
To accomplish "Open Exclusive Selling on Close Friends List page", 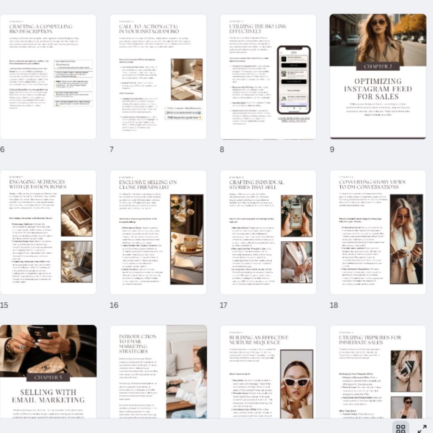I will [x=158, y=232].
